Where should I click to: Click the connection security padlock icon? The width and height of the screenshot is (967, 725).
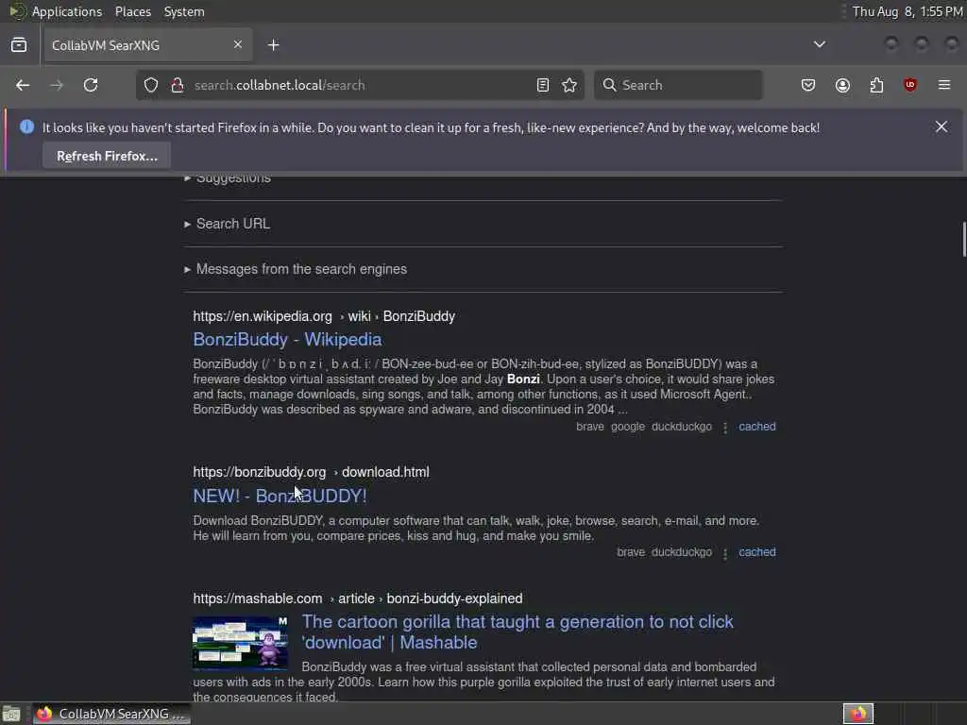pos(177,85)
